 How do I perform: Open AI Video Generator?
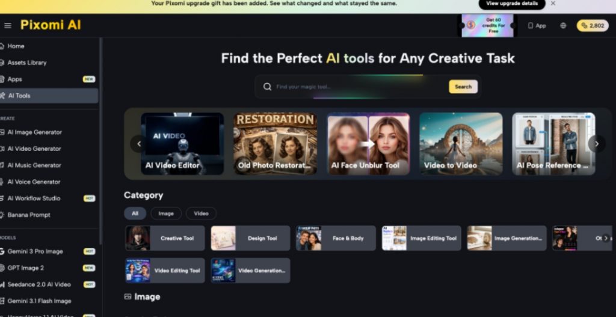tap(49, 149)
